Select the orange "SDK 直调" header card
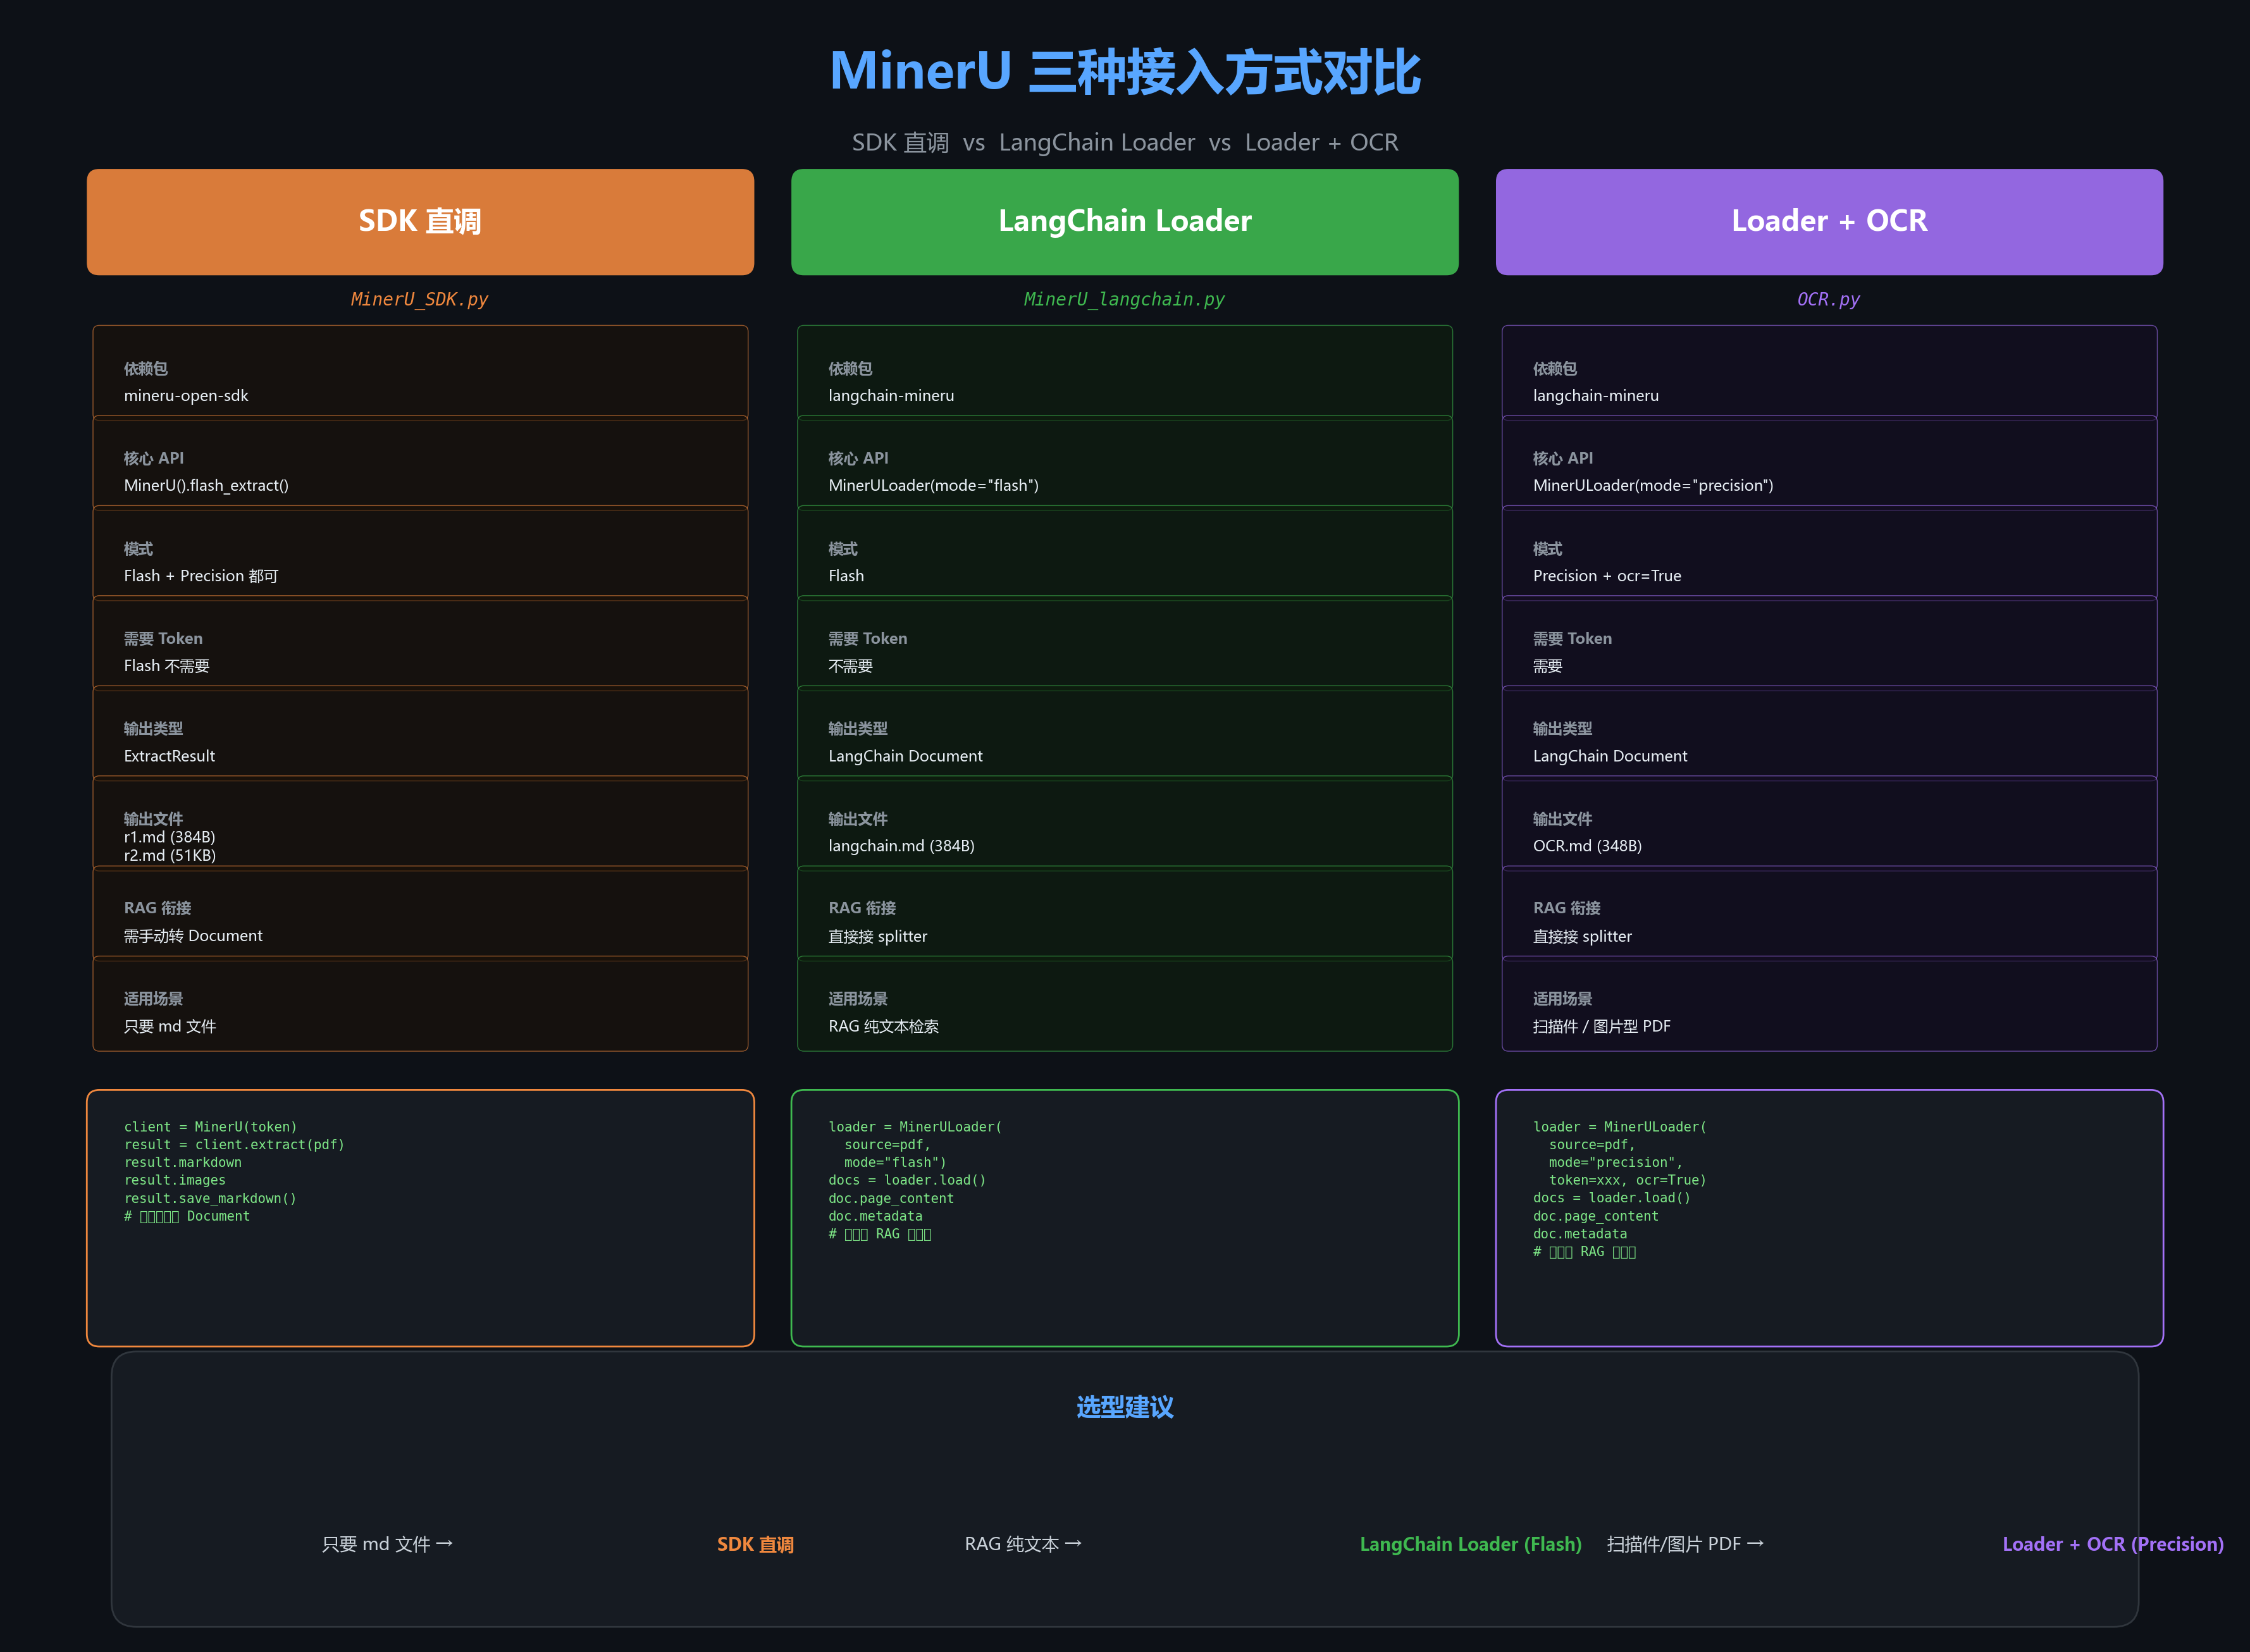This screenshot has width=2250, height=1652. 420,222
